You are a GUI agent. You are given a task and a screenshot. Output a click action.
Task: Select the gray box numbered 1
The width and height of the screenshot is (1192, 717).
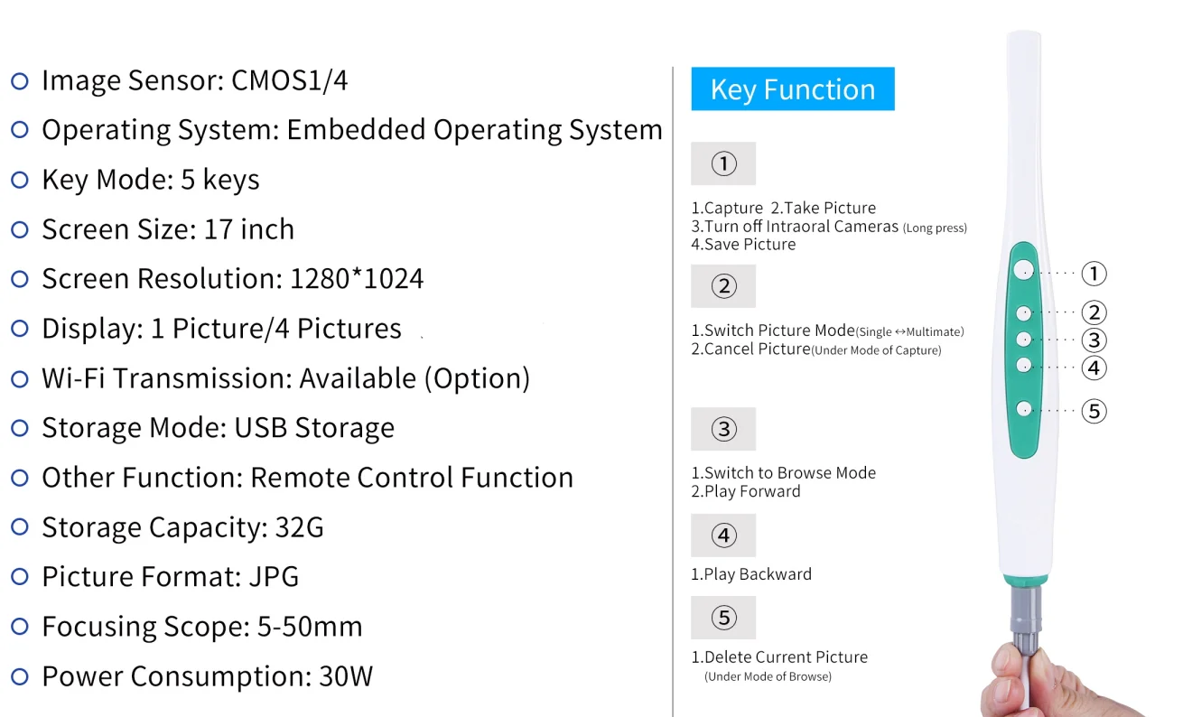click(723, 163)
